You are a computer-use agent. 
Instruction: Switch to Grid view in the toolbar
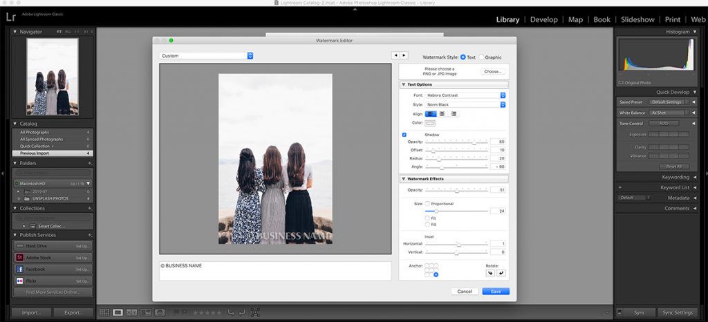click(x=104, y=312)
